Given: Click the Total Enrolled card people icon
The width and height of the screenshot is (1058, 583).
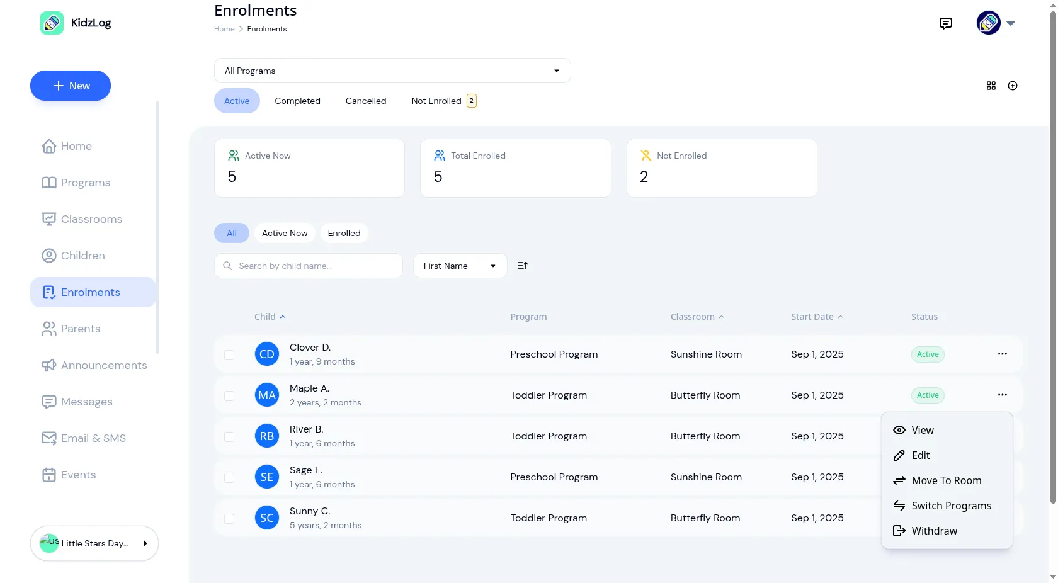Looking at the screenshot, I should point(440,156).
